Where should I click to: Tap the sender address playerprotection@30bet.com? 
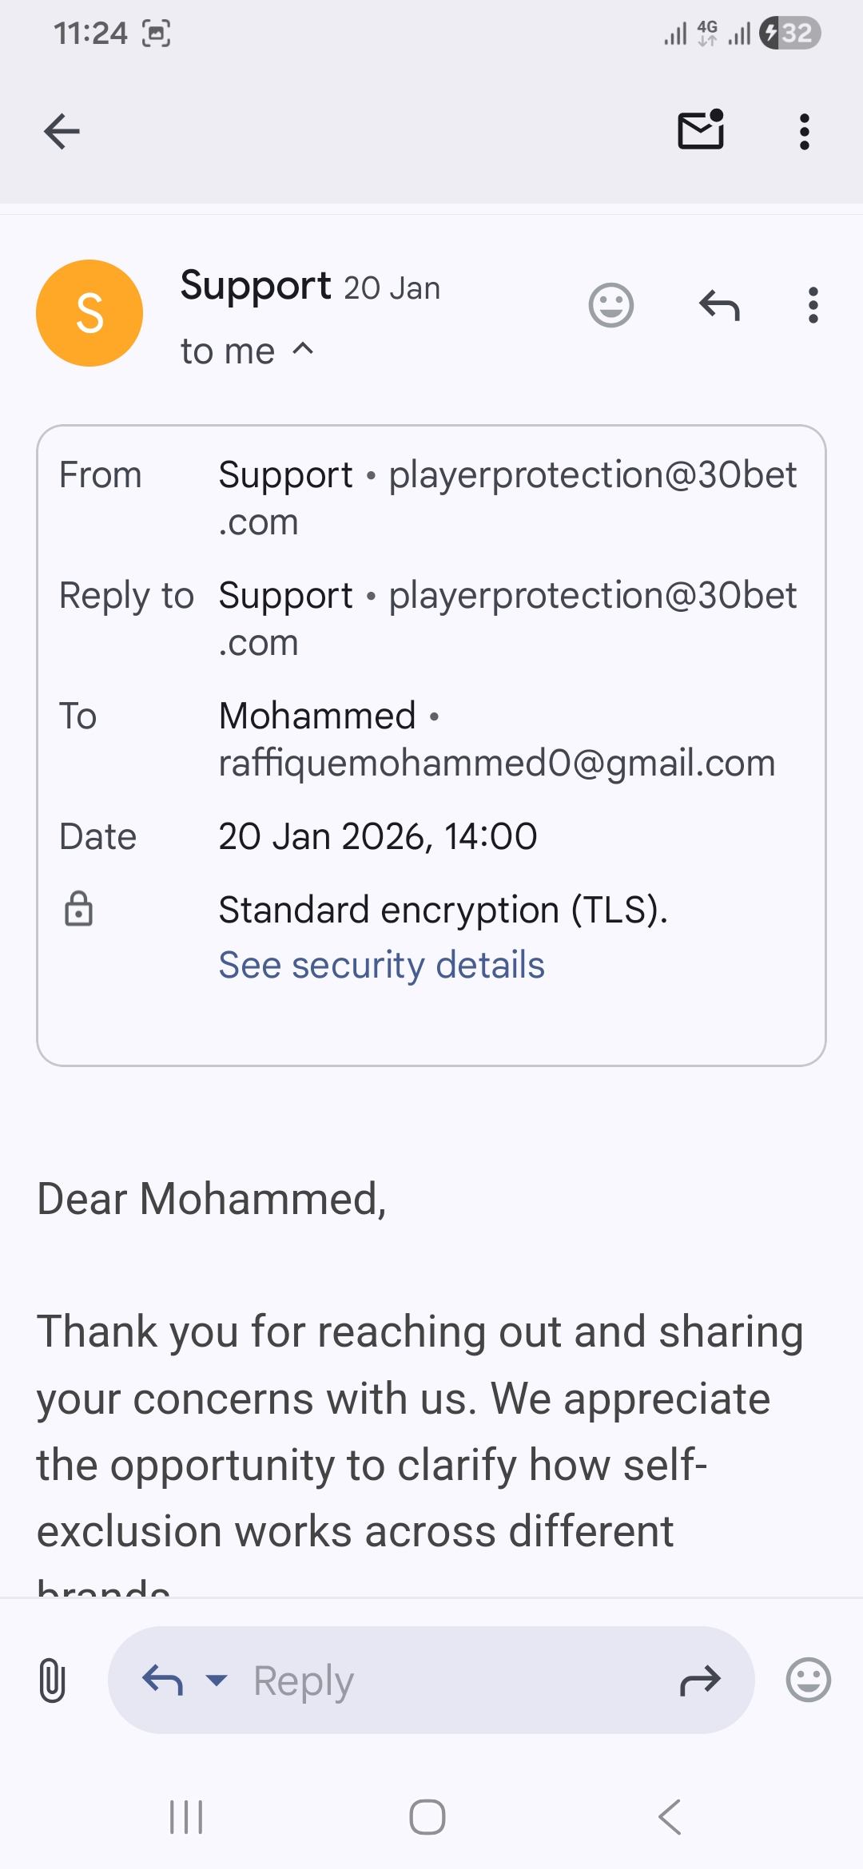(591, 475)
